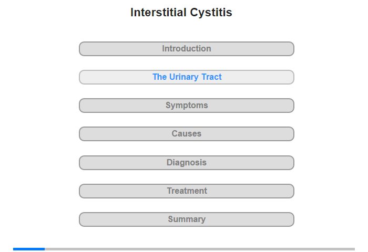Select The Urinary Tract section
Image resolution: width=368 pixels, height=252 pixels.
[x=187, y=77]
